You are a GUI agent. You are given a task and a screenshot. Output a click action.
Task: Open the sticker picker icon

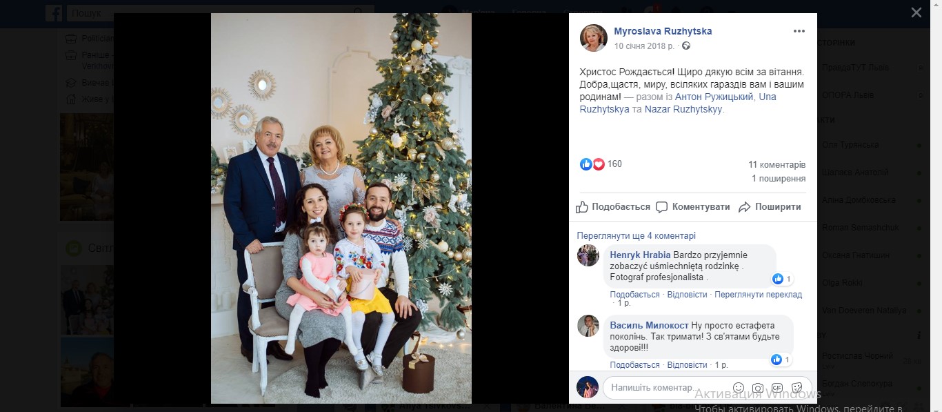[796, 388]
